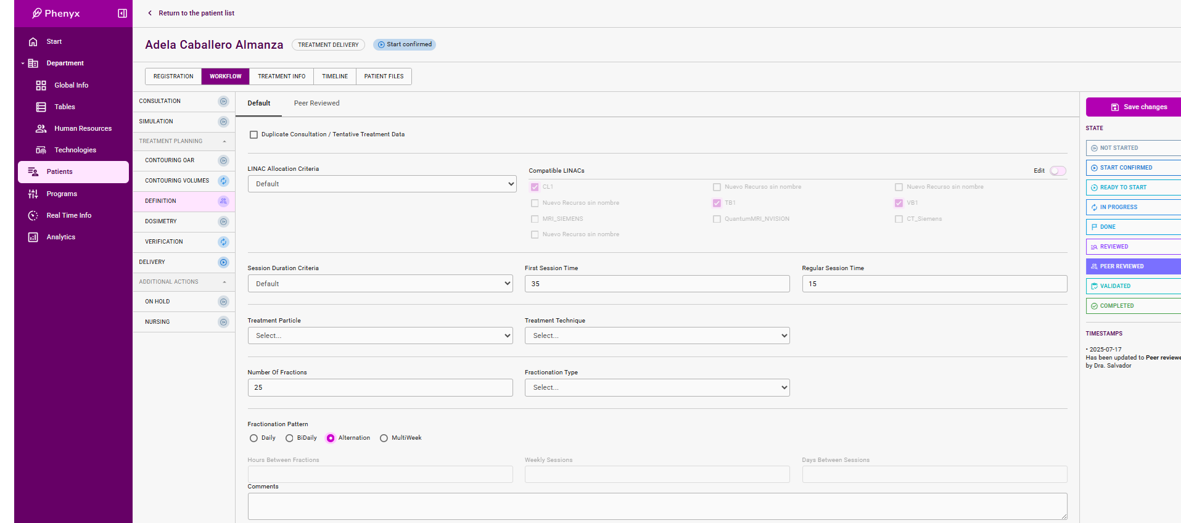Collapse the sidebar using the panel icon
The width and height of the screenshot is (1181, 523).
click(122, 14)
